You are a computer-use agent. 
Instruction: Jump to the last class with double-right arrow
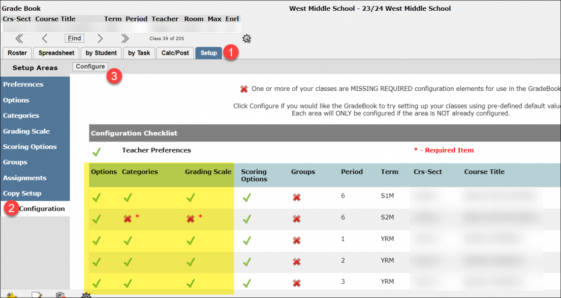coord(125,38)
